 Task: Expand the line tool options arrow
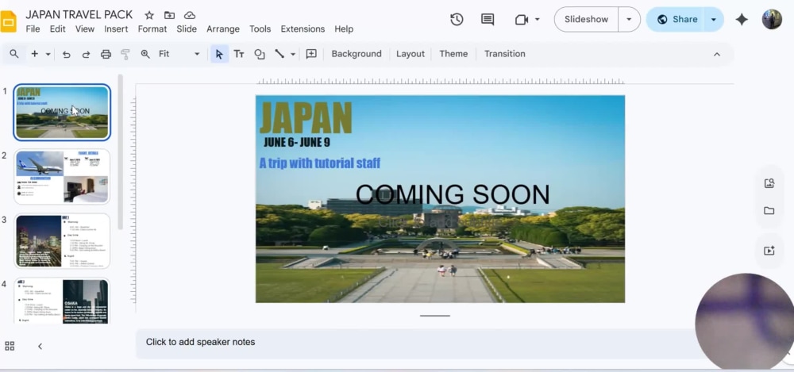click(293, 54)
